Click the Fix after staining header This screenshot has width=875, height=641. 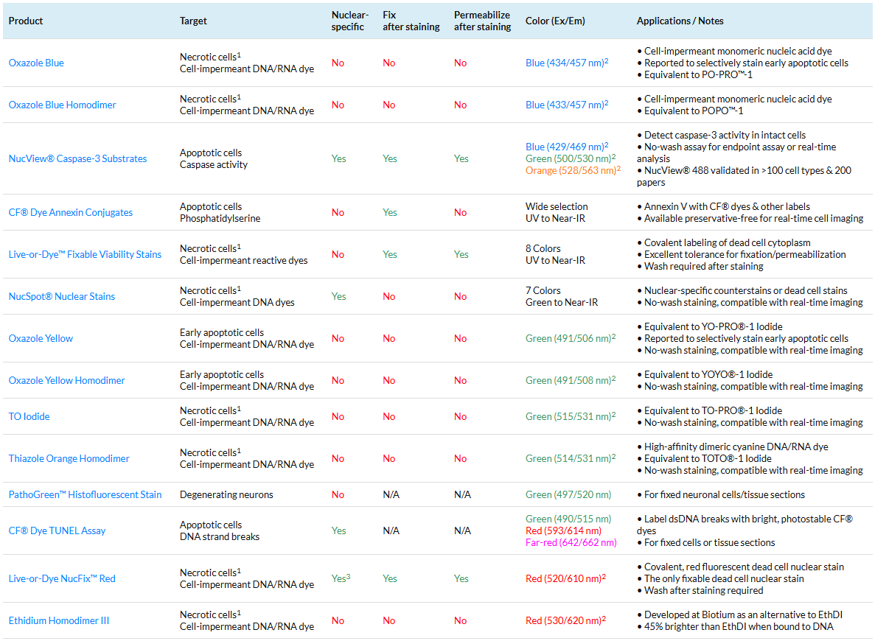point(411,21)
